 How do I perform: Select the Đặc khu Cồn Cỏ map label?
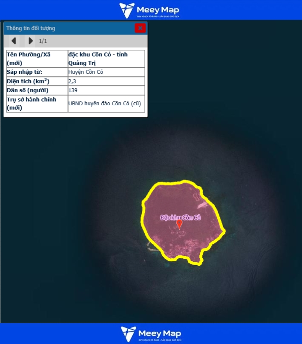[180, 217]
